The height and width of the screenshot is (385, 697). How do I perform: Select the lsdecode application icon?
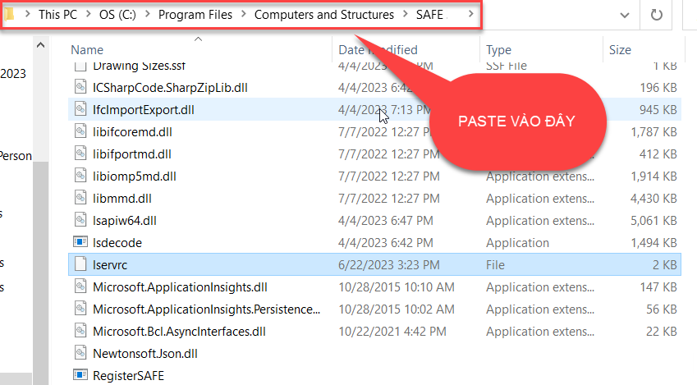pos(80,242)
